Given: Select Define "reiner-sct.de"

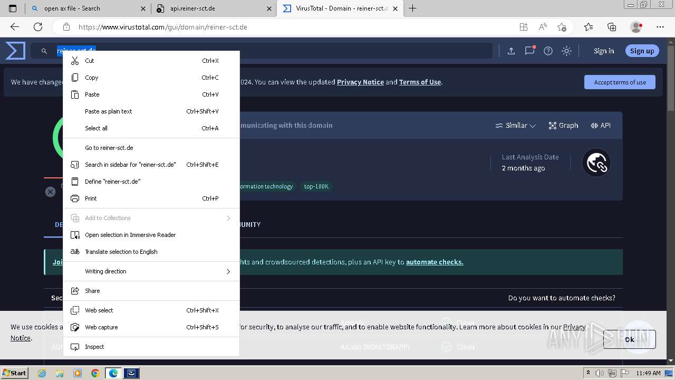Looking at the screenshot, I should 151,182.
